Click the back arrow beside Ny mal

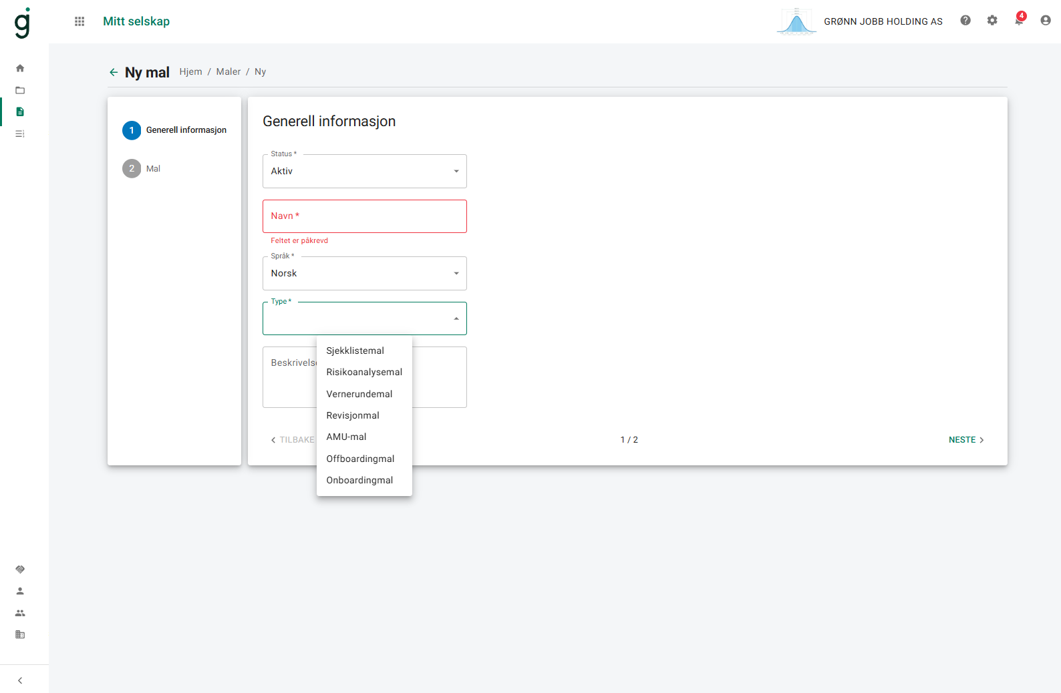tap(114, 72)
